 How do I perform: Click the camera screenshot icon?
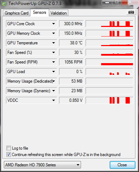point(131,12)
